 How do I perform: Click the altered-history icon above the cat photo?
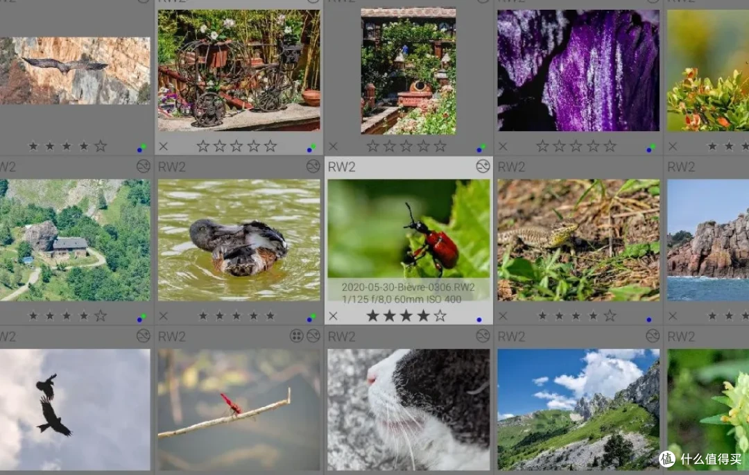(x=483, y=336)
